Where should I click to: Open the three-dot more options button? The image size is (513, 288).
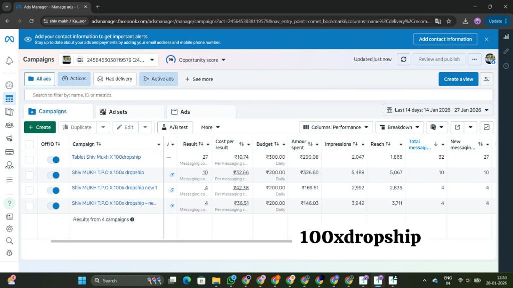474,59
